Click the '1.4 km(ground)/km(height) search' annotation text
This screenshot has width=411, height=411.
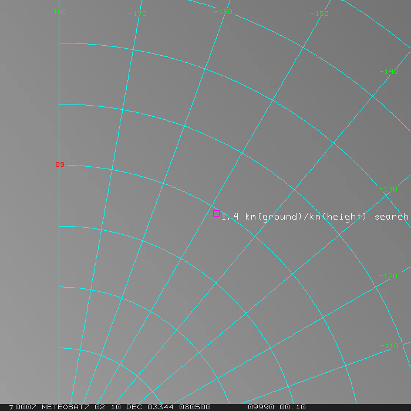pyautogui.click(x=315, y=217)
